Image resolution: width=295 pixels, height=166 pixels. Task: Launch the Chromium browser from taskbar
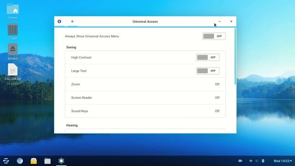(20, 161)
